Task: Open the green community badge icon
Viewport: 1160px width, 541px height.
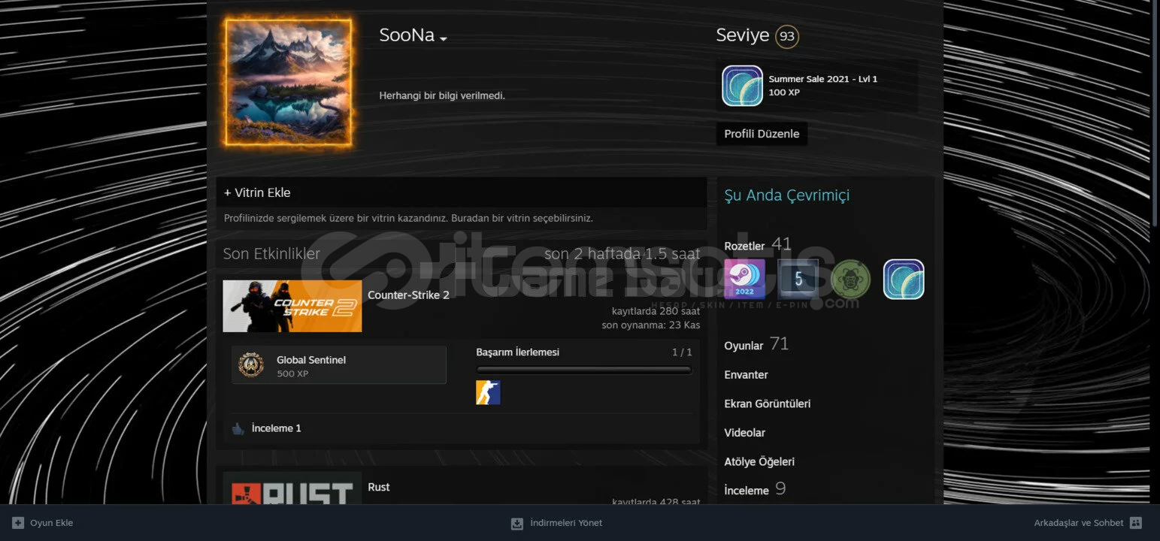Action: pyautogui.click(x=851, y=280)
